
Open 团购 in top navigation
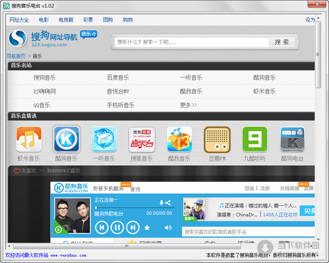point(108,20)
